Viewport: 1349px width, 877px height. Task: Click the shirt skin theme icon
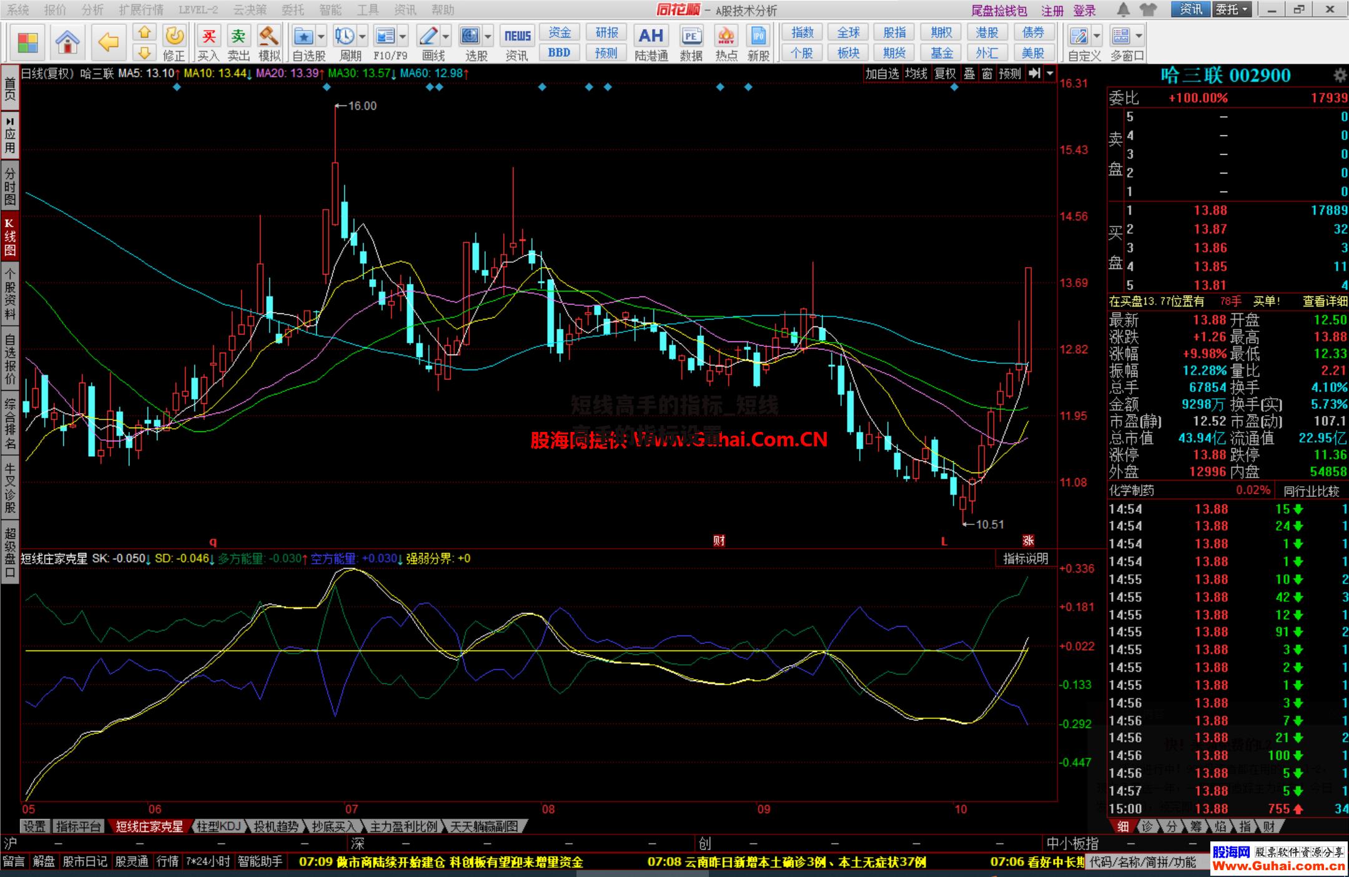[1148, 9]
